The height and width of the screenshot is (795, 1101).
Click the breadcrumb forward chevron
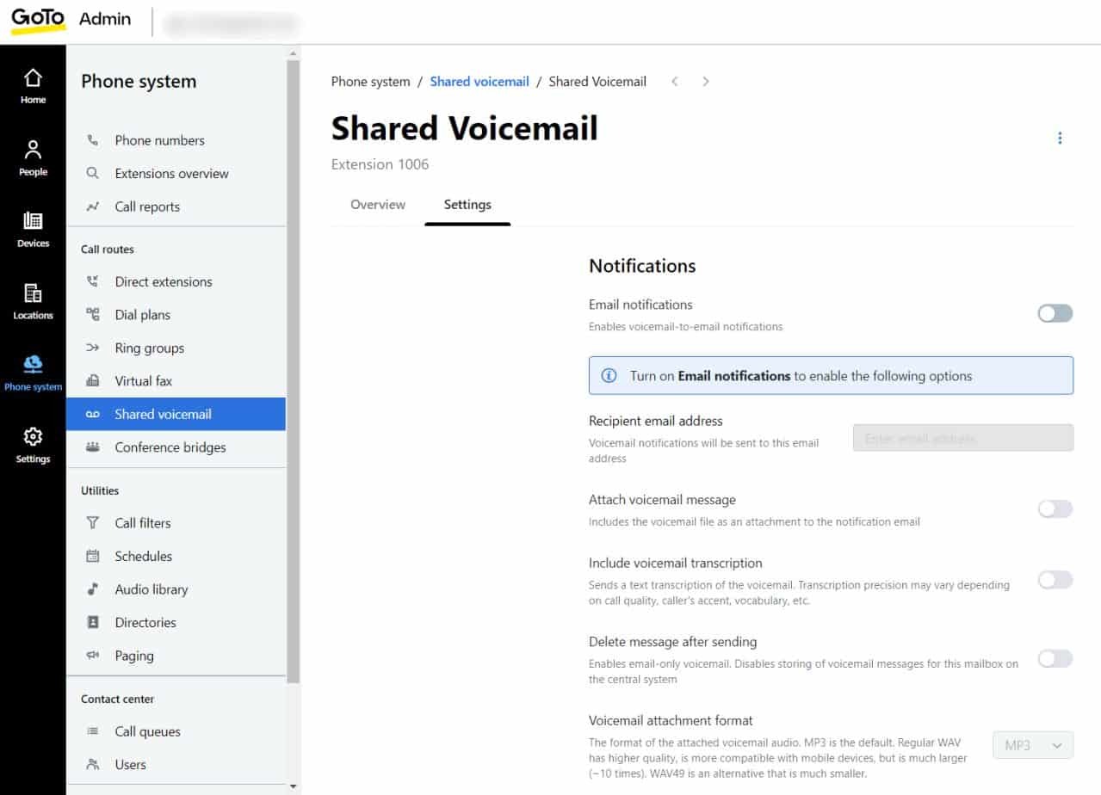[x=705, y=81]
